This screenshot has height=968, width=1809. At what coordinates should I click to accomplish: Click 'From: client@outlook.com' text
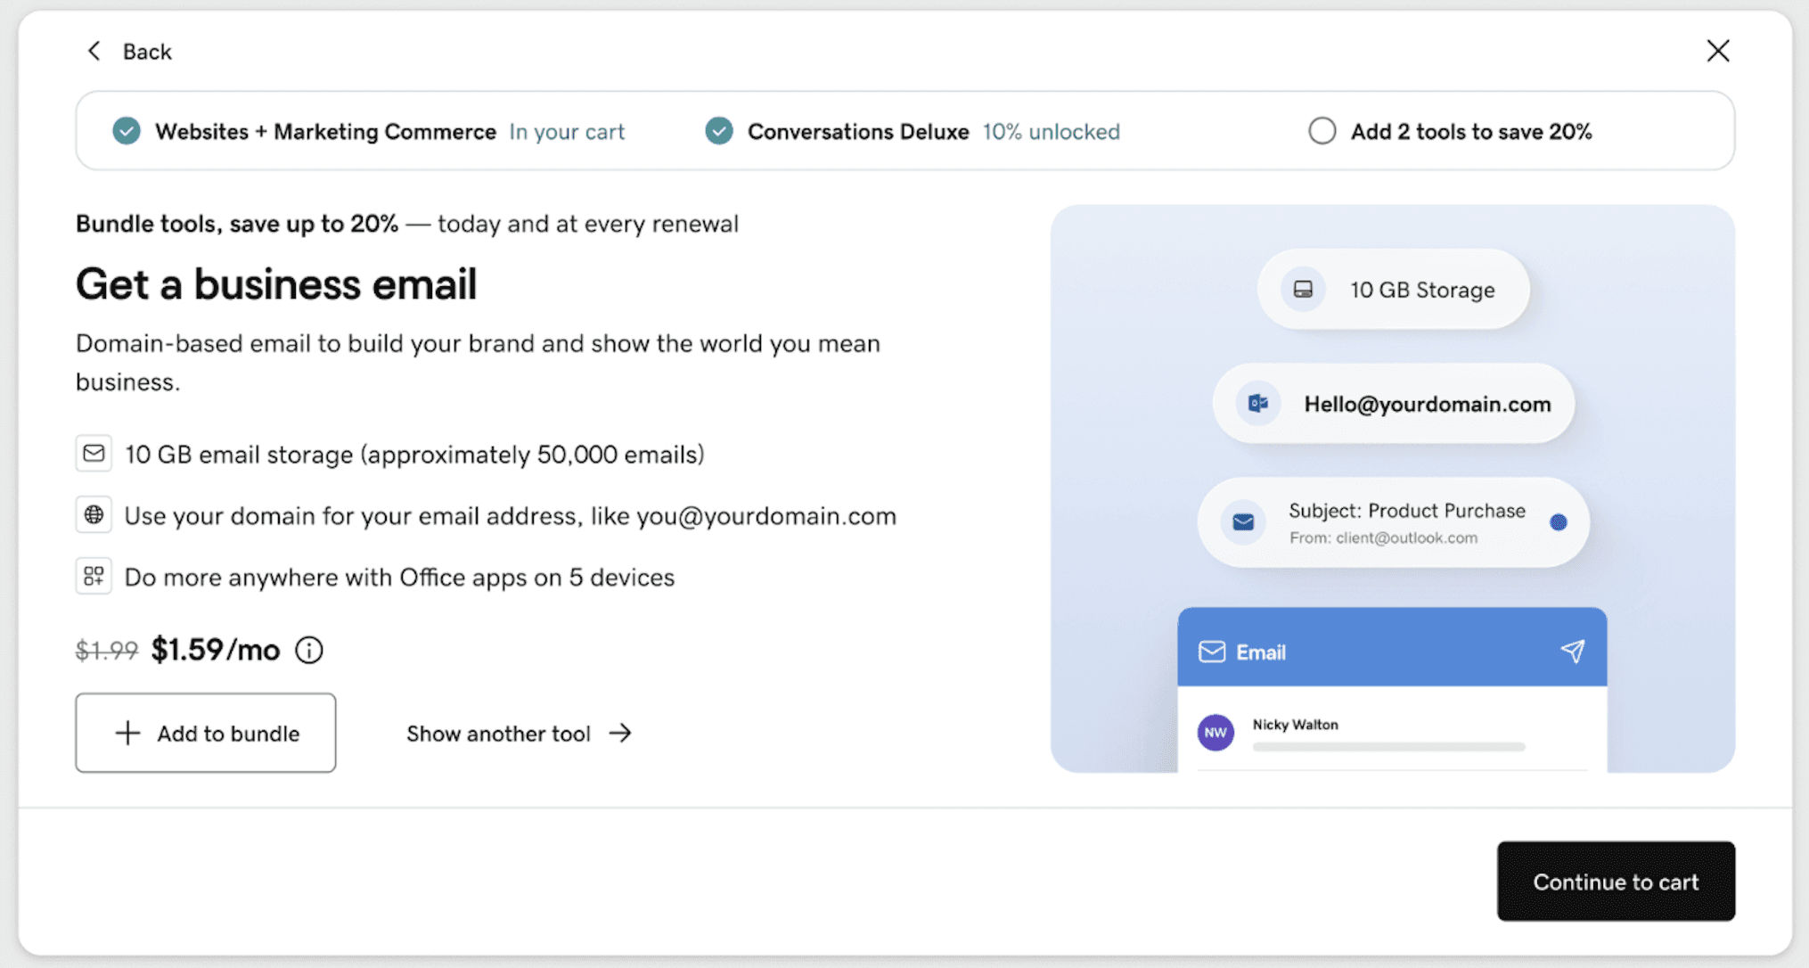tap(1384, 537)
